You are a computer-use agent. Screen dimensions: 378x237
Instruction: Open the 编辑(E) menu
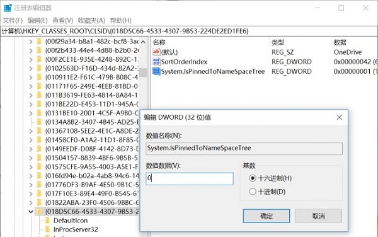[37, 21]
